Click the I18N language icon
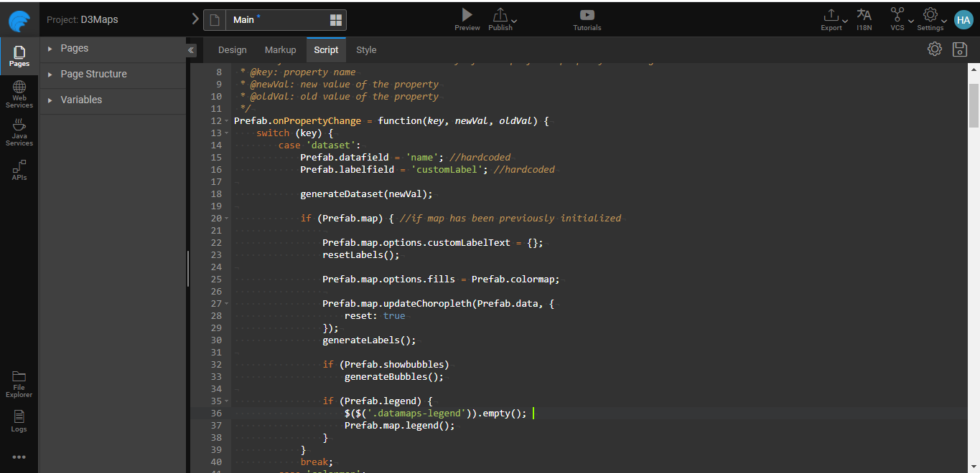 (x=864, y=15)
